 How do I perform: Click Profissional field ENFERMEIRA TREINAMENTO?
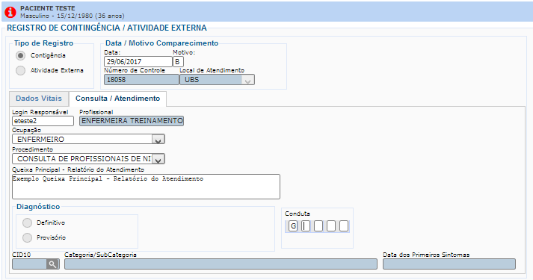point(132,121)
